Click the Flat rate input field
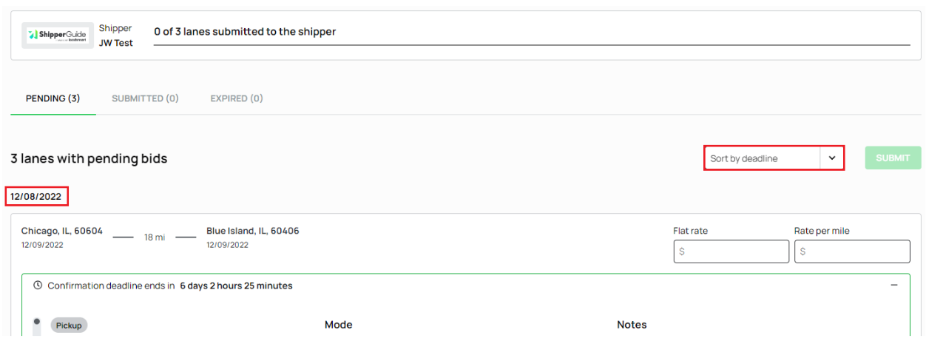926x344 pixels. tap(731, 252)
